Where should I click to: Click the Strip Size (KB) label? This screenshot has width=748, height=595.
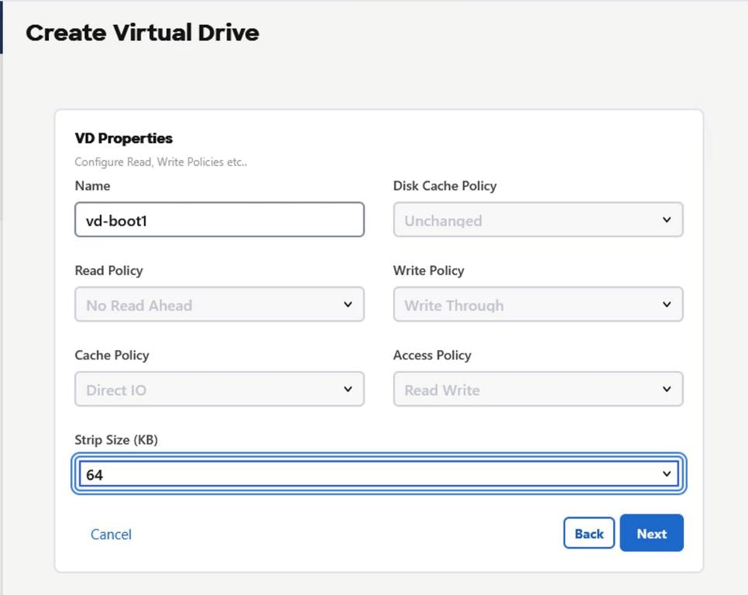116,440
